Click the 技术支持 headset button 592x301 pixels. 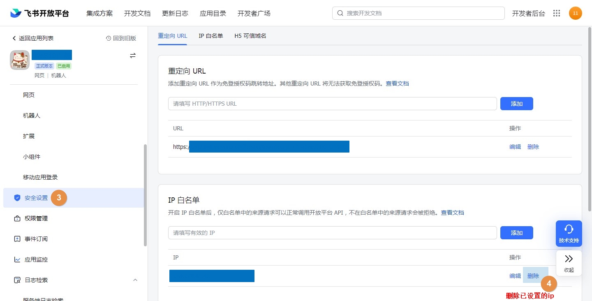click(569, 233)
